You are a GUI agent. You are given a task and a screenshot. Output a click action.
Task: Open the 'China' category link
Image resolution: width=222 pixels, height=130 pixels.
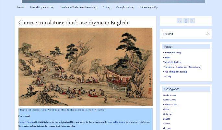(166, 109)
